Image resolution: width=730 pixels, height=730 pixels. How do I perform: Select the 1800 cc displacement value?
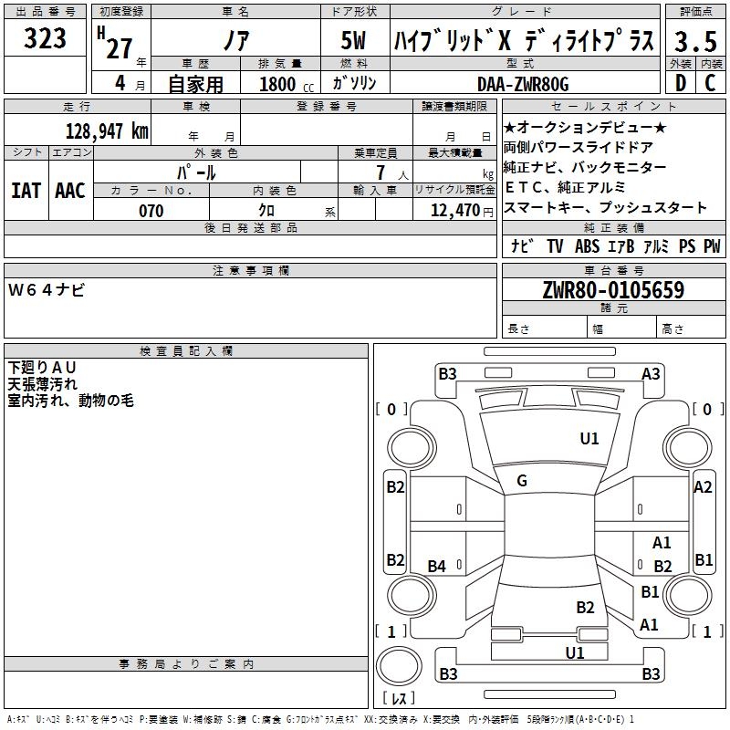point(287,84)
